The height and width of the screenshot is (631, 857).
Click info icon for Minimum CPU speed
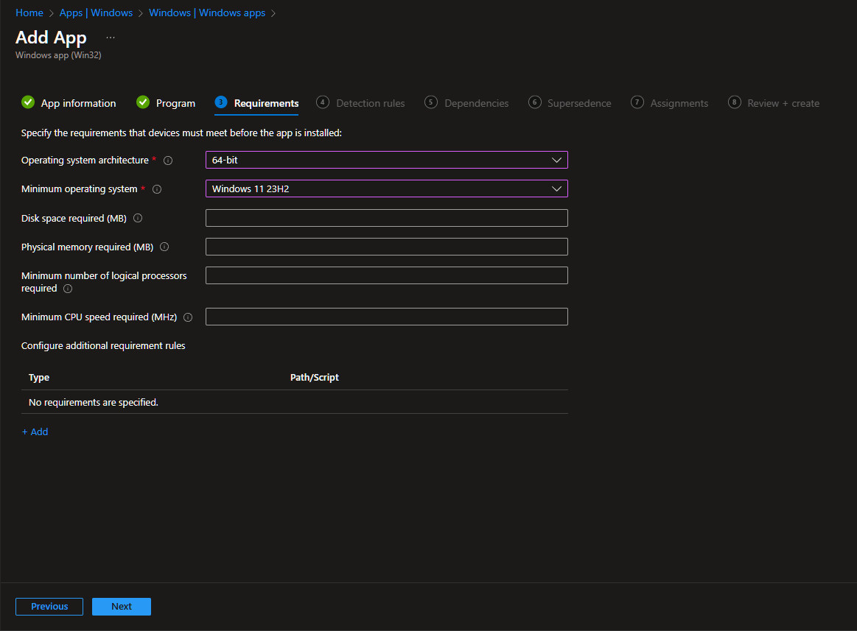(x=188, y=317)
